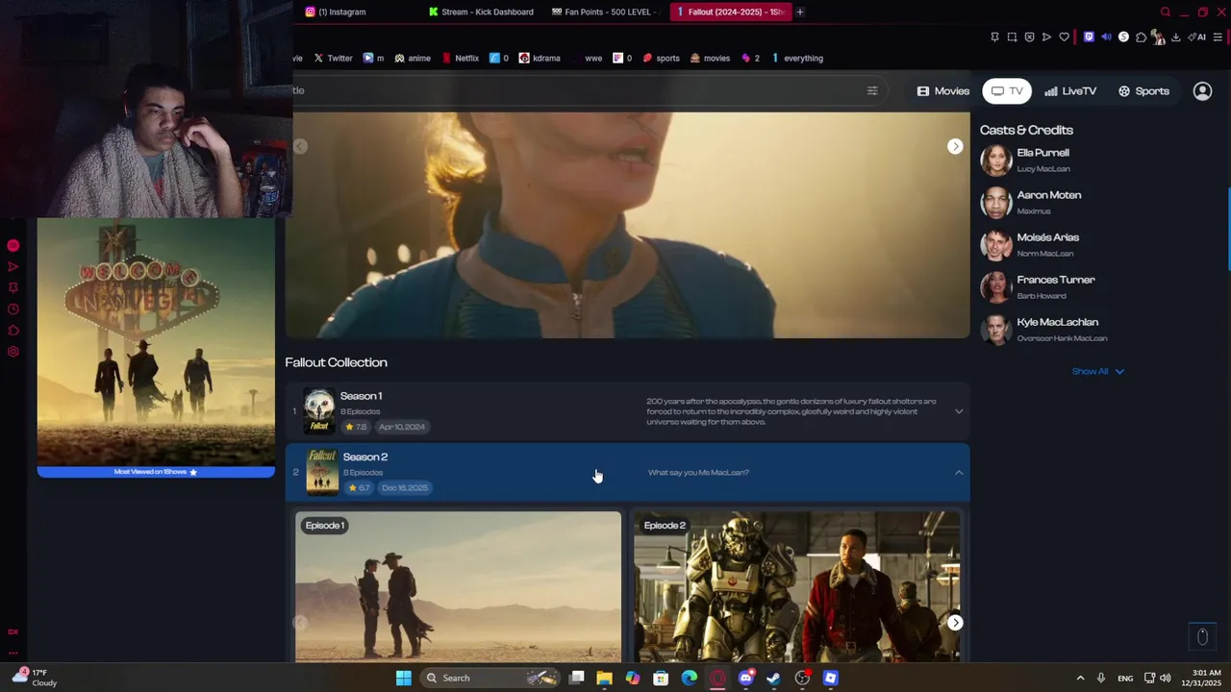Open a new browser tab
Image resolution: width=1231 pixels, height=692 pixels.
pyautogui.click(x=800, y=12)
